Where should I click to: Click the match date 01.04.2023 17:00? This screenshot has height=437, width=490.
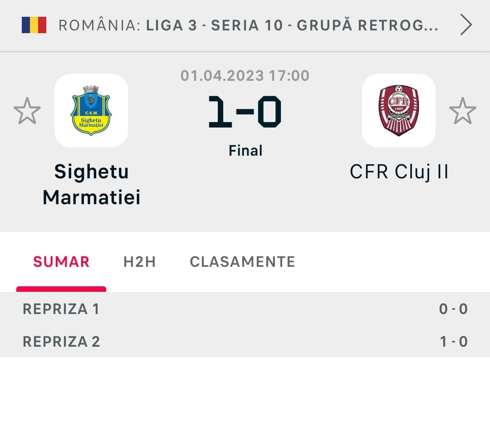coord(245,75)
